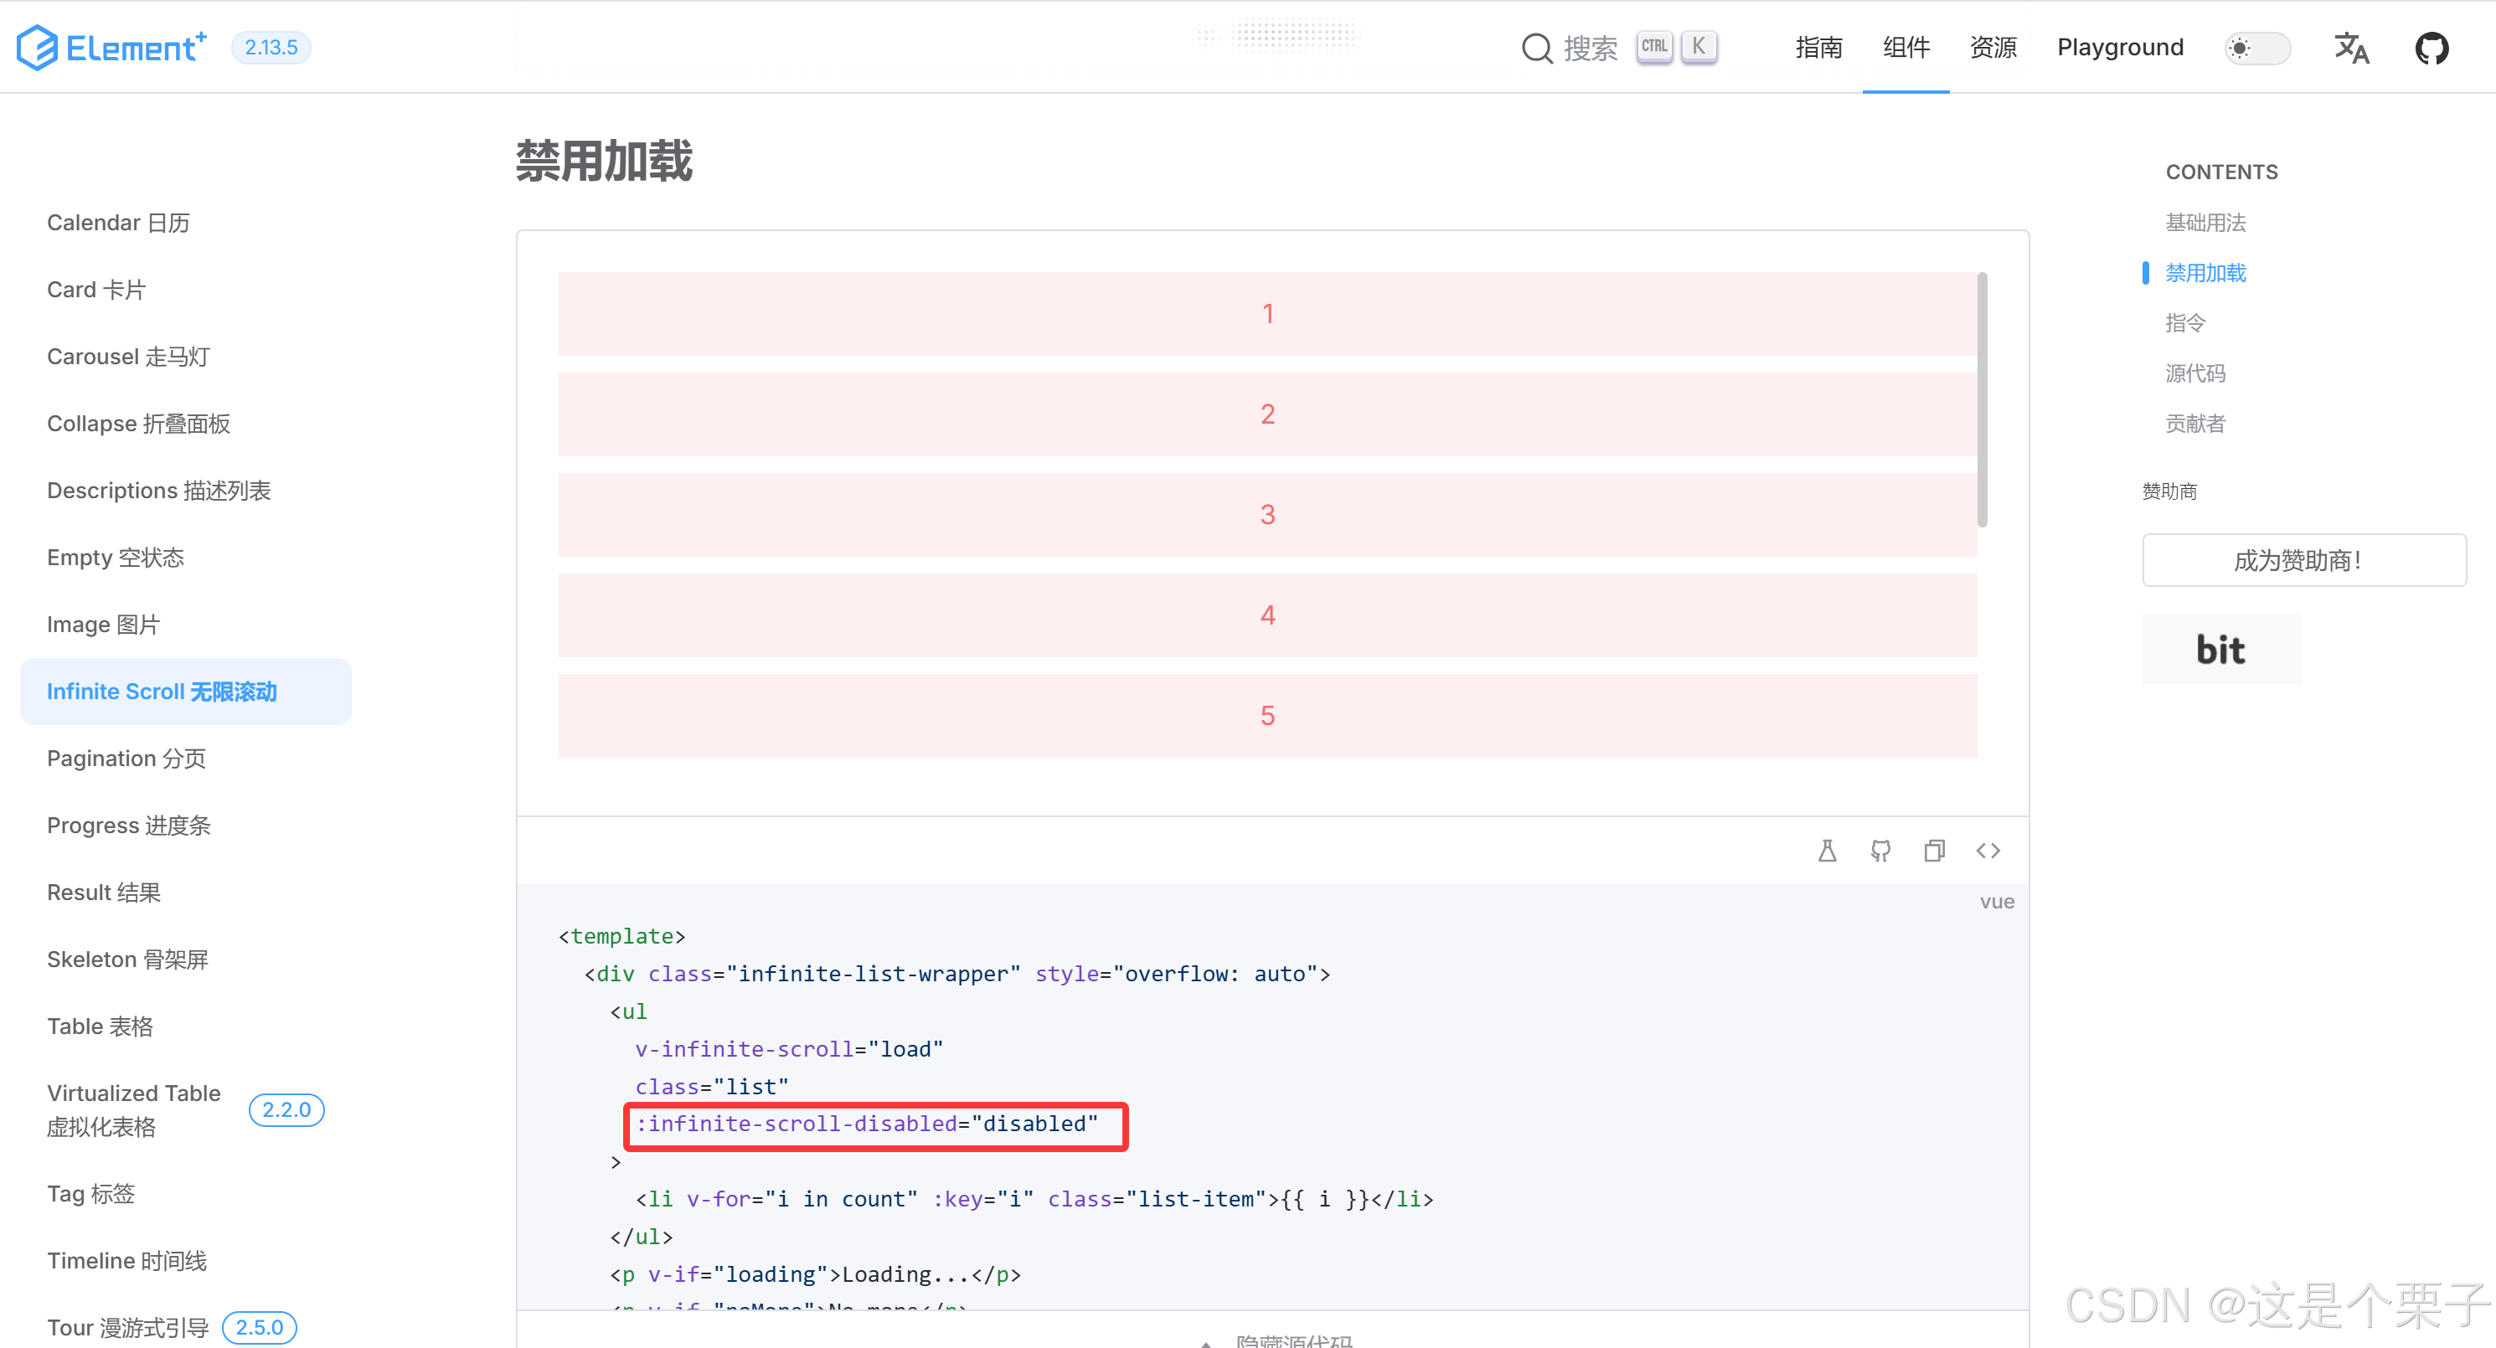The width and height of the screenshot is (2496, 1348).
Task: Open demo in Playground flask icon
Action: click(1827, 851)
